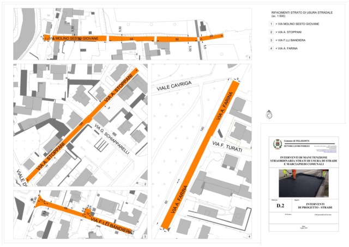The width and height of the screenshot is (349, 247).
Task: Open the asphalt paving photo
Action: (304, 183)
